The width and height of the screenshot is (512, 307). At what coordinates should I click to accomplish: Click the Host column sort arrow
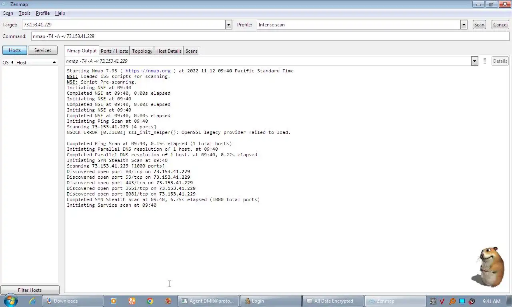(x=54, y=62)
